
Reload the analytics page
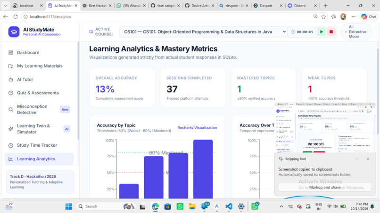pyautogui.click(x=16, y=16)
